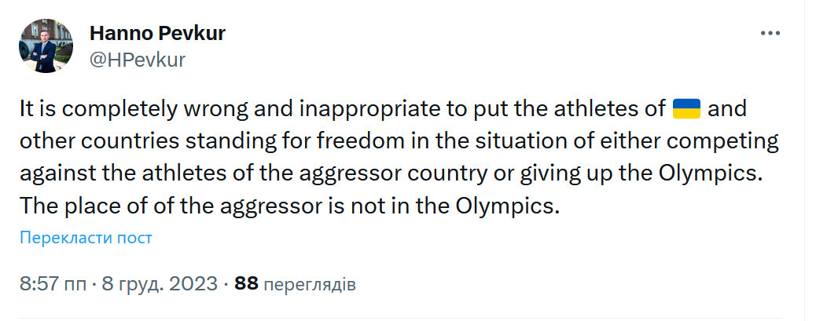Viewport: 816px width, 321px height.
Task: Click the @HPevkur handle
Action: 138,59
